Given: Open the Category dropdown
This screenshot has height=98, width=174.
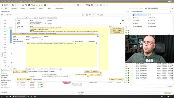Looking at the screenshot, I should tap(120, 24).
